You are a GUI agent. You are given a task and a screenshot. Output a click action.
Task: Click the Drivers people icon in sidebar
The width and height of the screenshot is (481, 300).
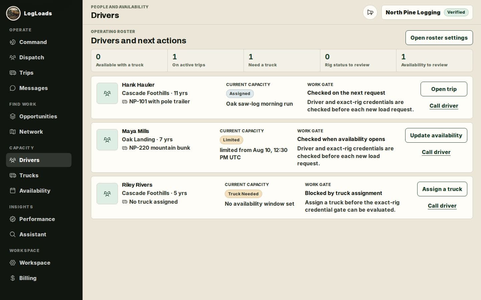pos(13,160)
